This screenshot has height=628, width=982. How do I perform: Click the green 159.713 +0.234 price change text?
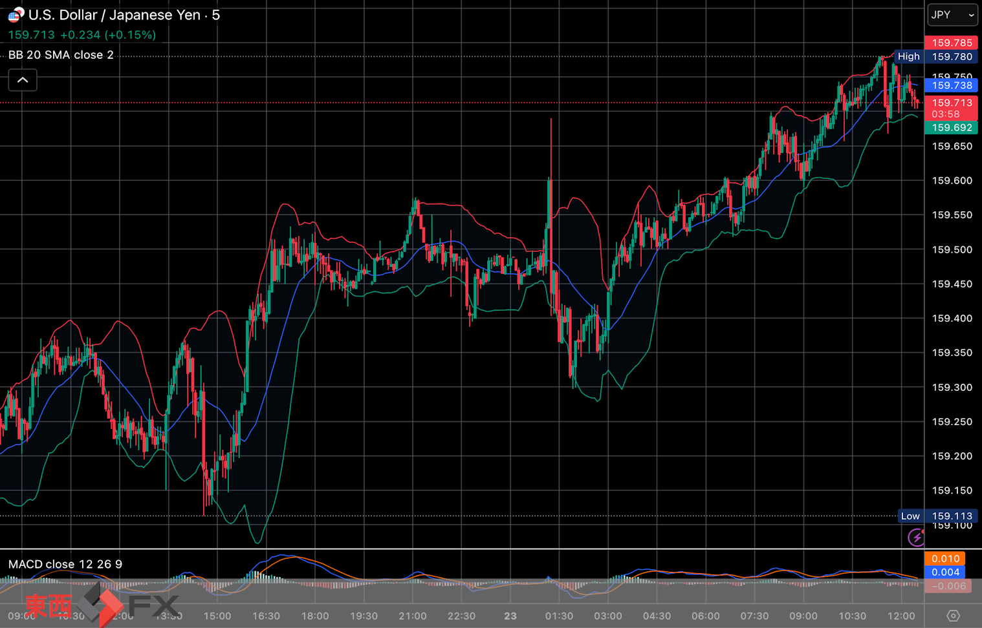(82, 35)
